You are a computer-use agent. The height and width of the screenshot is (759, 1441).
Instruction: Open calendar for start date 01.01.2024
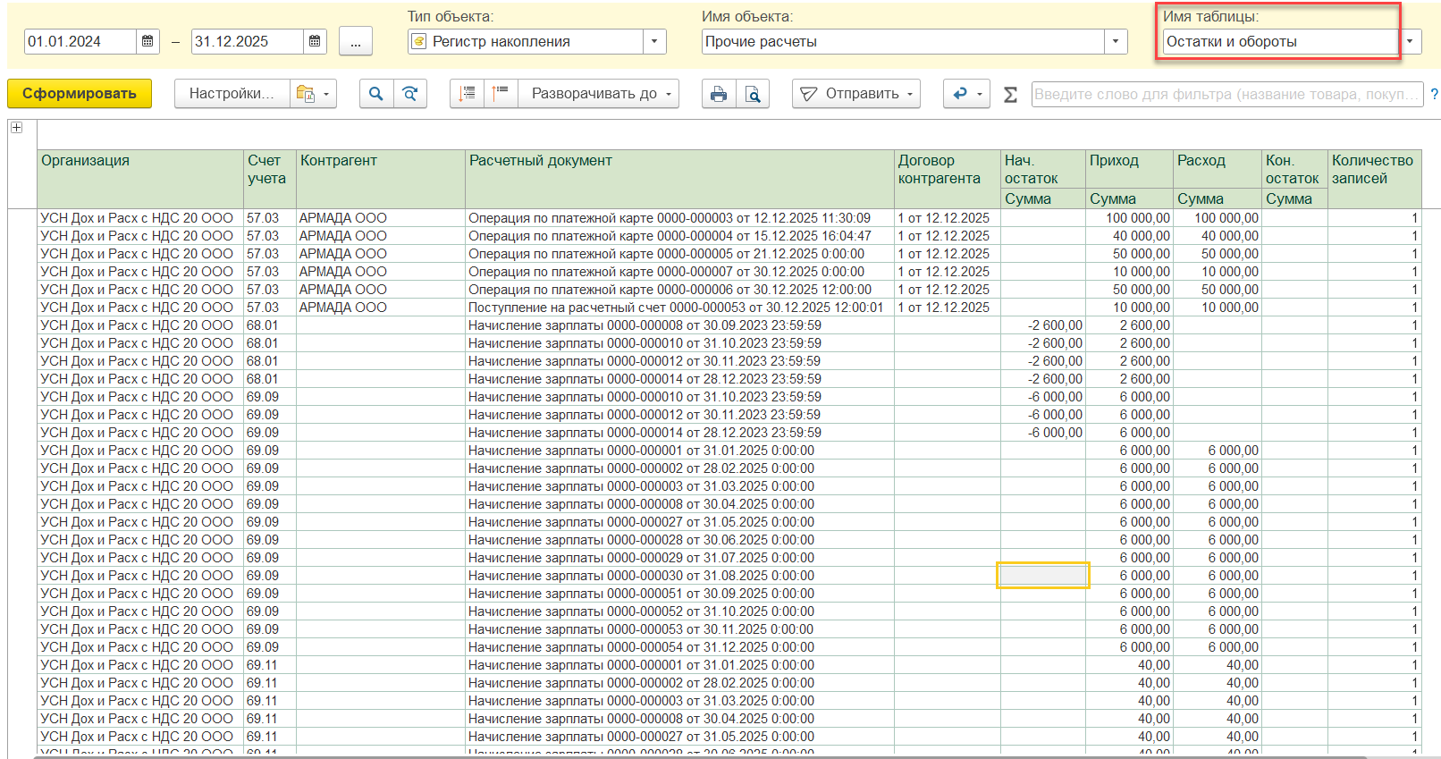coord(147,42)
